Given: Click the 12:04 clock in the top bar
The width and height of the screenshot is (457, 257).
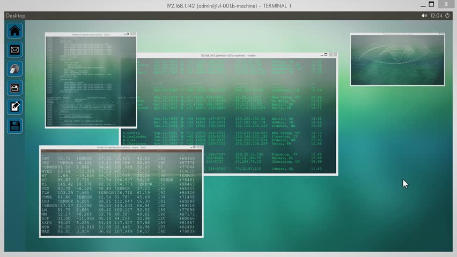Looking at the screenshot, I should (436, 16).
